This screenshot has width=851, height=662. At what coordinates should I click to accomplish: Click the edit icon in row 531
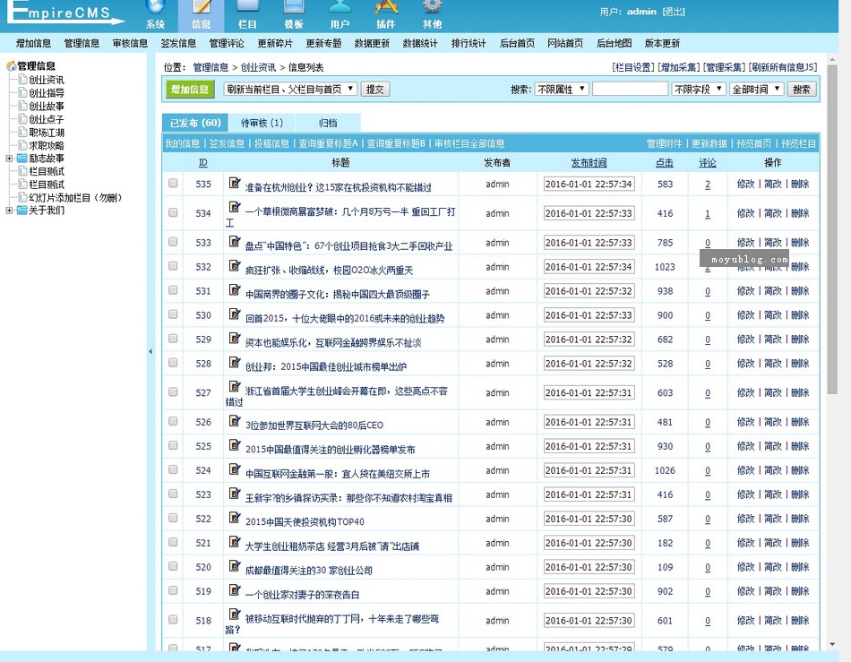coord(235,289)
